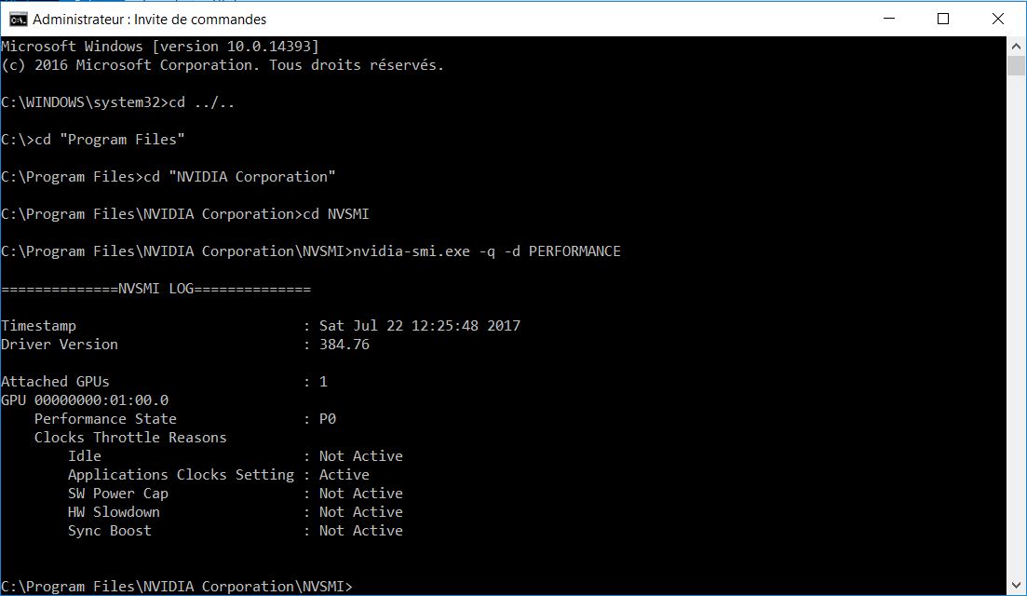
Task: Maximize the command prompt window
Action: [943, 19]
